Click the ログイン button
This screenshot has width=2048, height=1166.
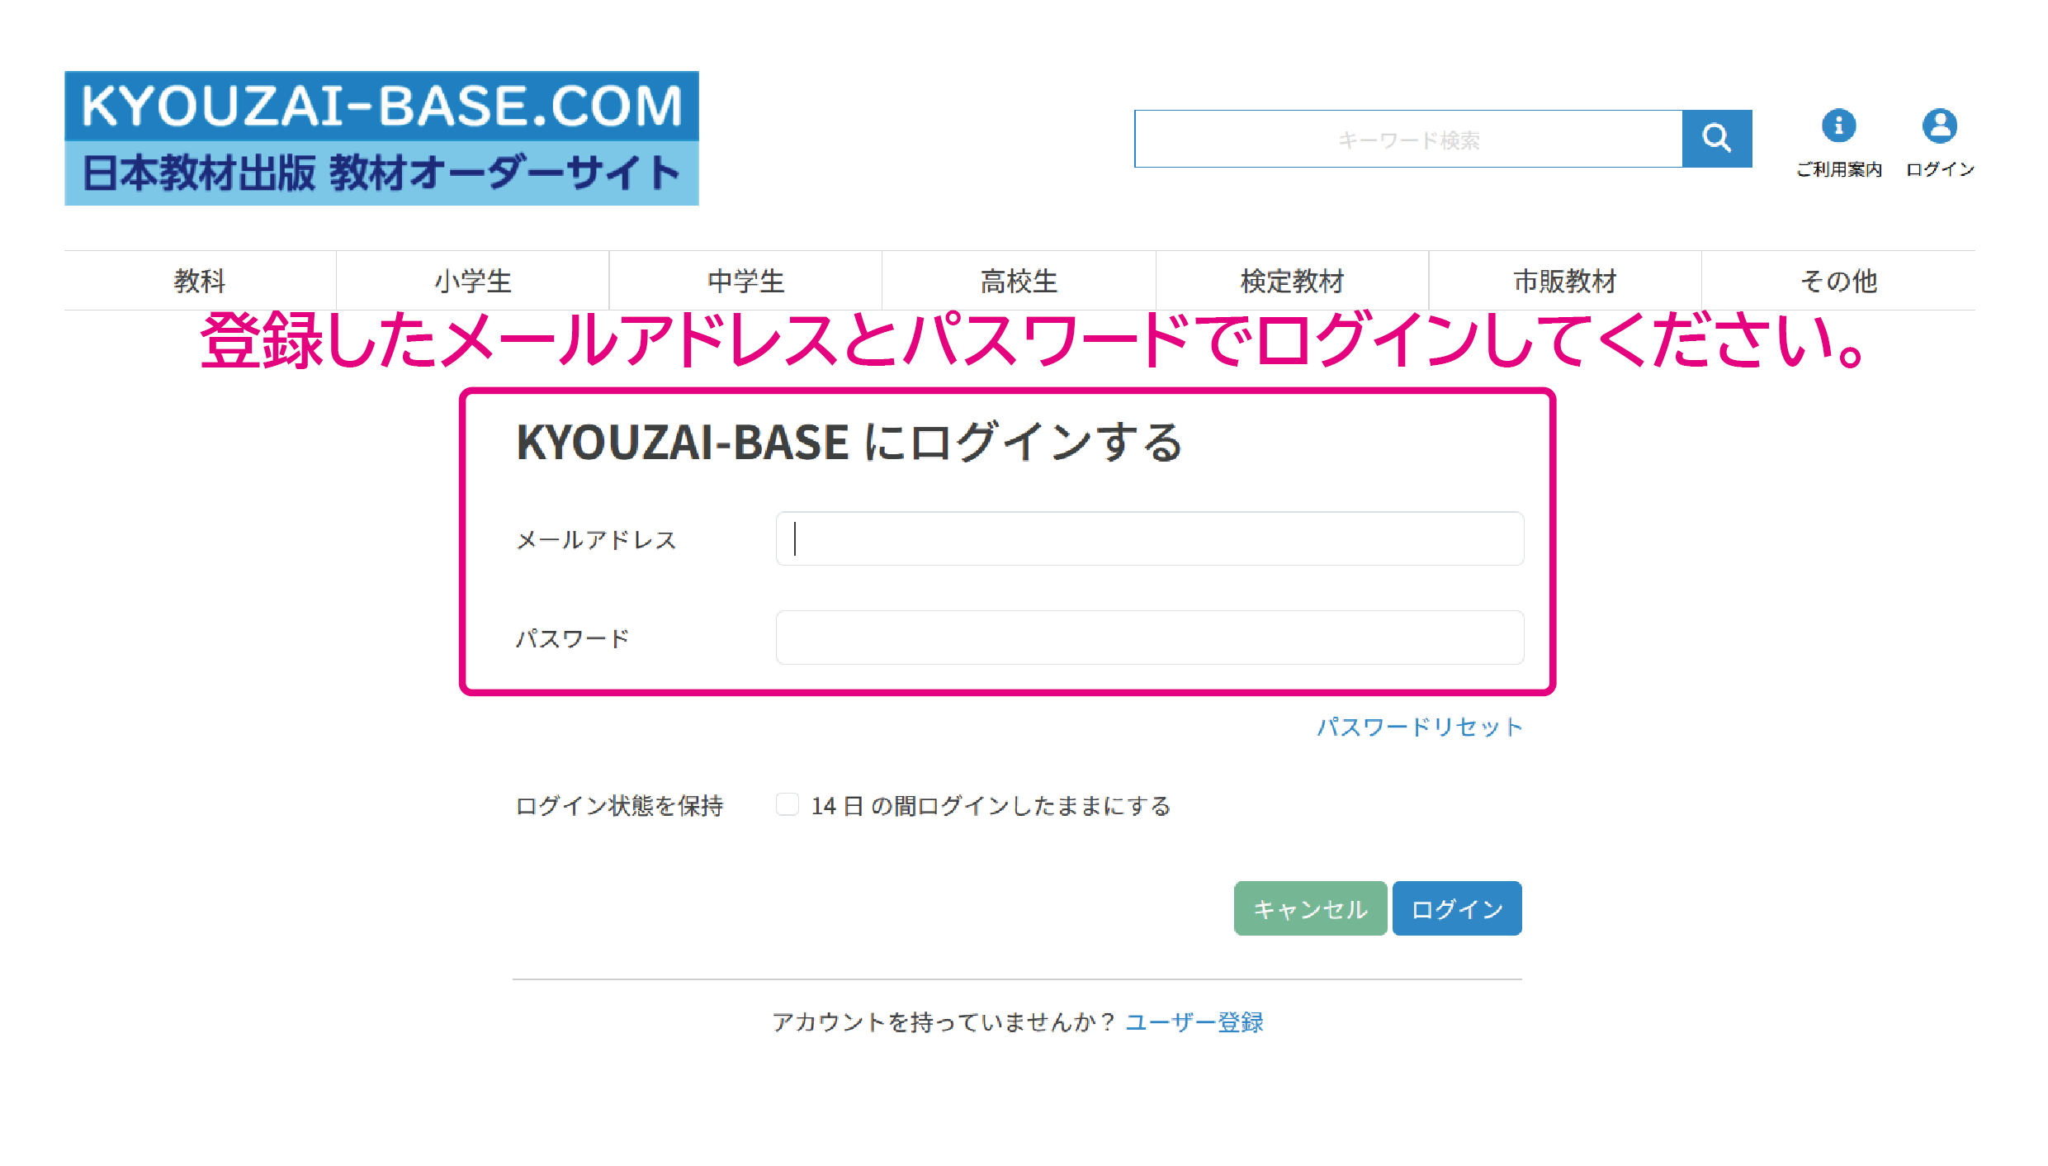pos(1456,908)
